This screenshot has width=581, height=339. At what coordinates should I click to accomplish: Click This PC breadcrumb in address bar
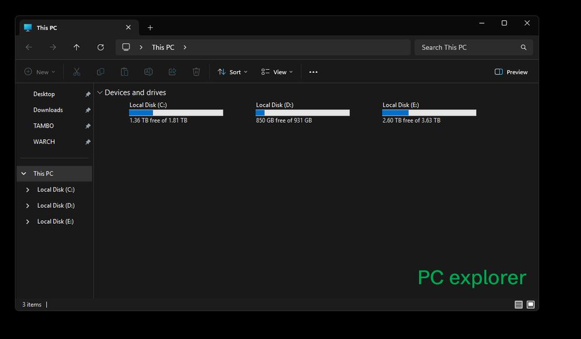[163, 47]
